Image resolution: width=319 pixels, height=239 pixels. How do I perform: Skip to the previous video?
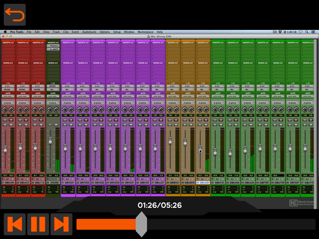(x=15, y=224)
